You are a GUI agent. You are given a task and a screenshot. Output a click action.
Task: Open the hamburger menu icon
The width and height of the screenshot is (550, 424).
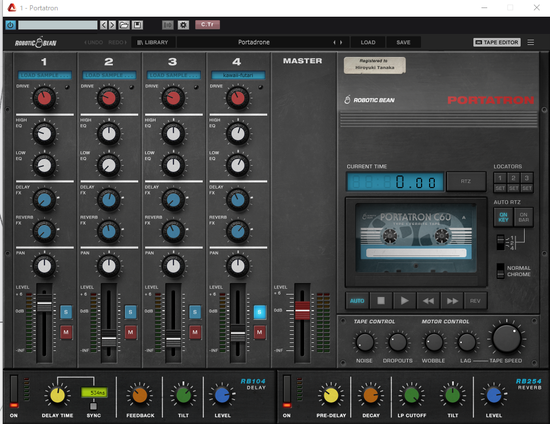[x=531, y=43]
